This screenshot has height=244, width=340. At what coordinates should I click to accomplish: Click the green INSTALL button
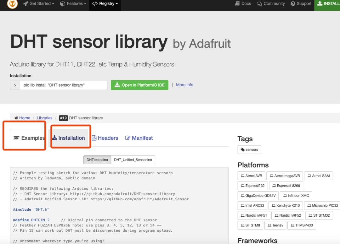pyautogui.click(x=328, y=4)
